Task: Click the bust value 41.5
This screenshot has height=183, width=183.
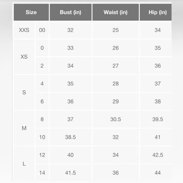Action: tap(71, 173)
